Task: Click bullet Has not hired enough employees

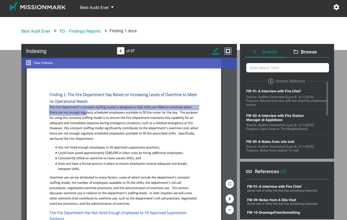Action: 109,147
